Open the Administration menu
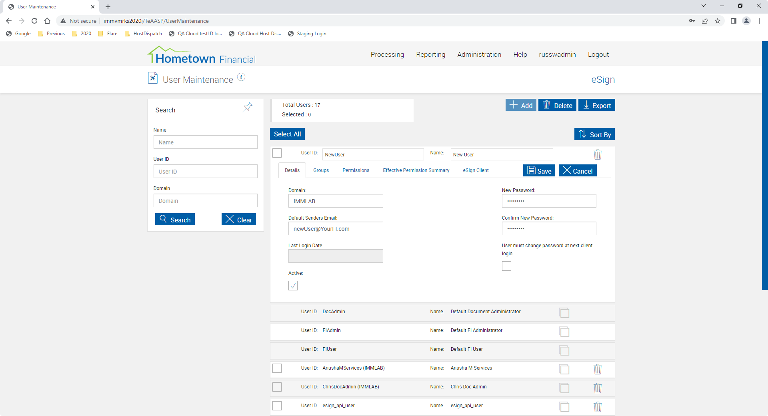 click(x=479, y=54)
